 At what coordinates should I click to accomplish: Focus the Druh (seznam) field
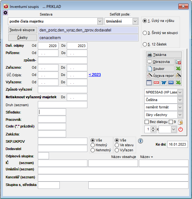click(63, 105)
